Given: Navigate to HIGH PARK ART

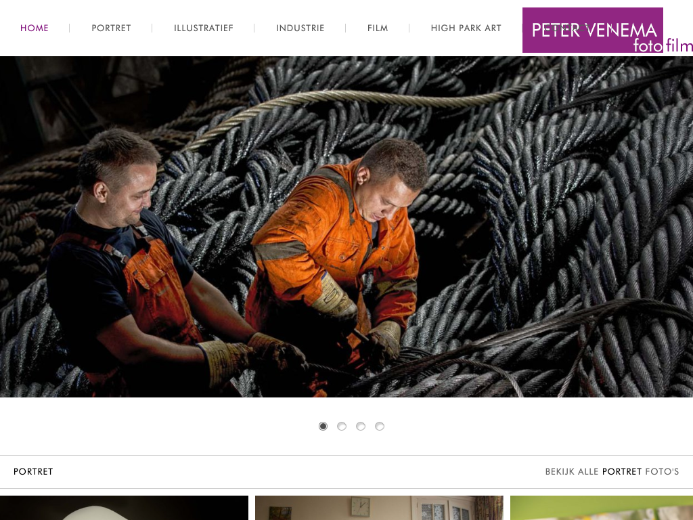Looking at the screenshot, I should (466, 28).
